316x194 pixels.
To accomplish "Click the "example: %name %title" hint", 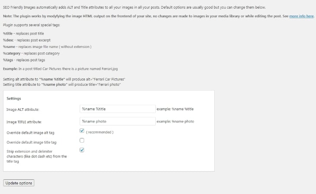I will click(175, 109).
